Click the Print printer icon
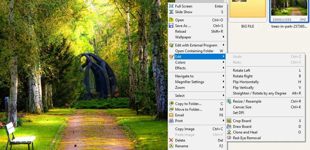 pyautogui.click(x=171, y=121)
